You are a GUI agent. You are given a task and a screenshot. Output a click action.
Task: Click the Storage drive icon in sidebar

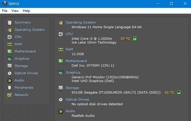10,66
